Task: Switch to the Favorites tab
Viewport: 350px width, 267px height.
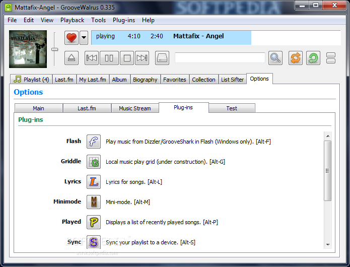Action: pos(175,80)
